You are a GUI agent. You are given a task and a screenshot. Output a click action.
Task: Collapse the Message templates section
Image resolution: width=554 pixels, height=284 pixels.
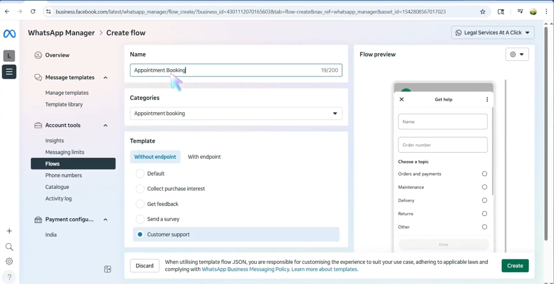105,77
